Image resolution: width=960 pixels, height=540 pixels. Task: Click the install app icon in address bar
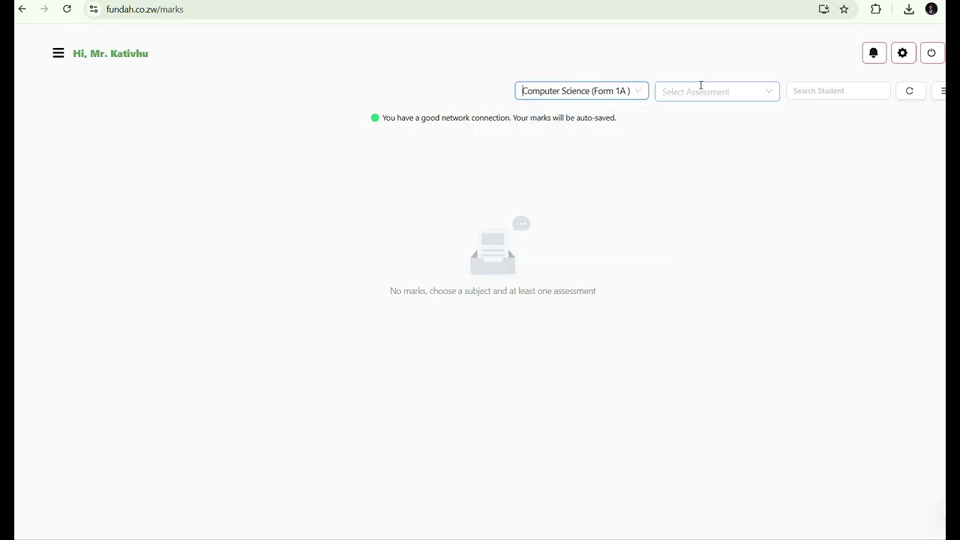click(x=823, y=9)
